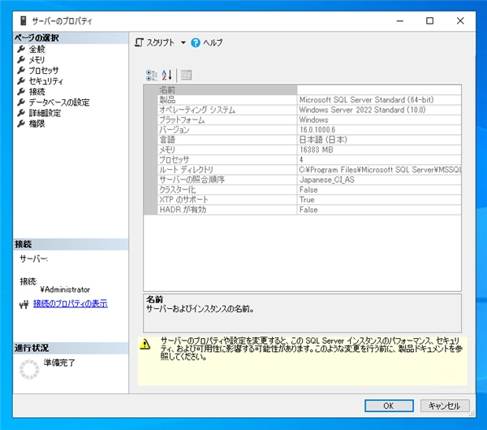Switch to categorized property view
Image resolution: width=487 pixels, height=430 pixels.
[x=152, y=75]
